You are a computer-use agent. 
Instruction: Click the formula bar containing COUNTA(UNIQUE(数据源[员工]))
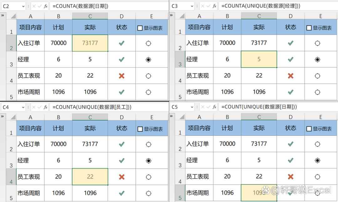pyautogui.click(x=109, y=107)
